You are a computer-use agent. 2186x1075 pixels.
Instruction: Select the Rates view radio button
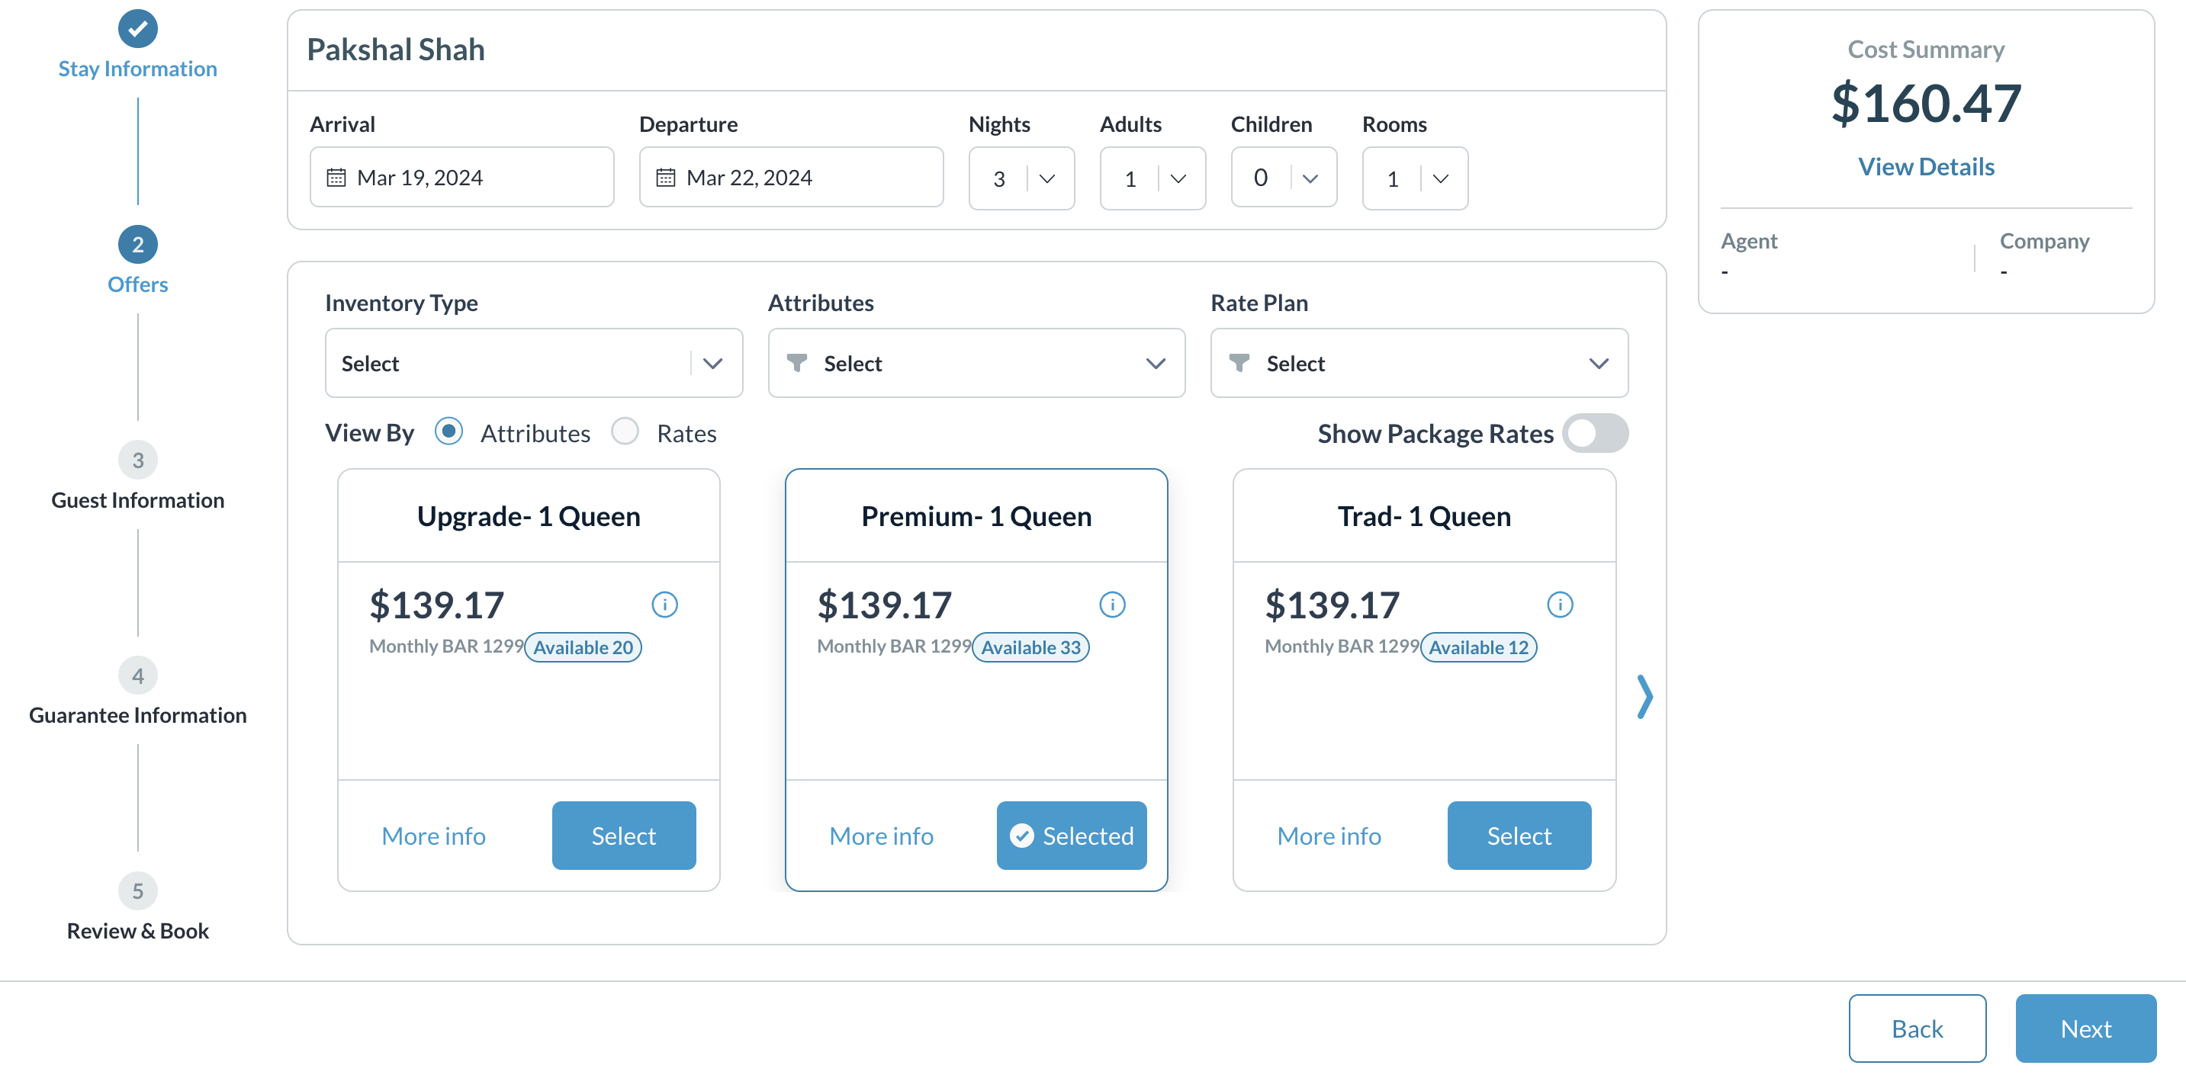(625, 432)
